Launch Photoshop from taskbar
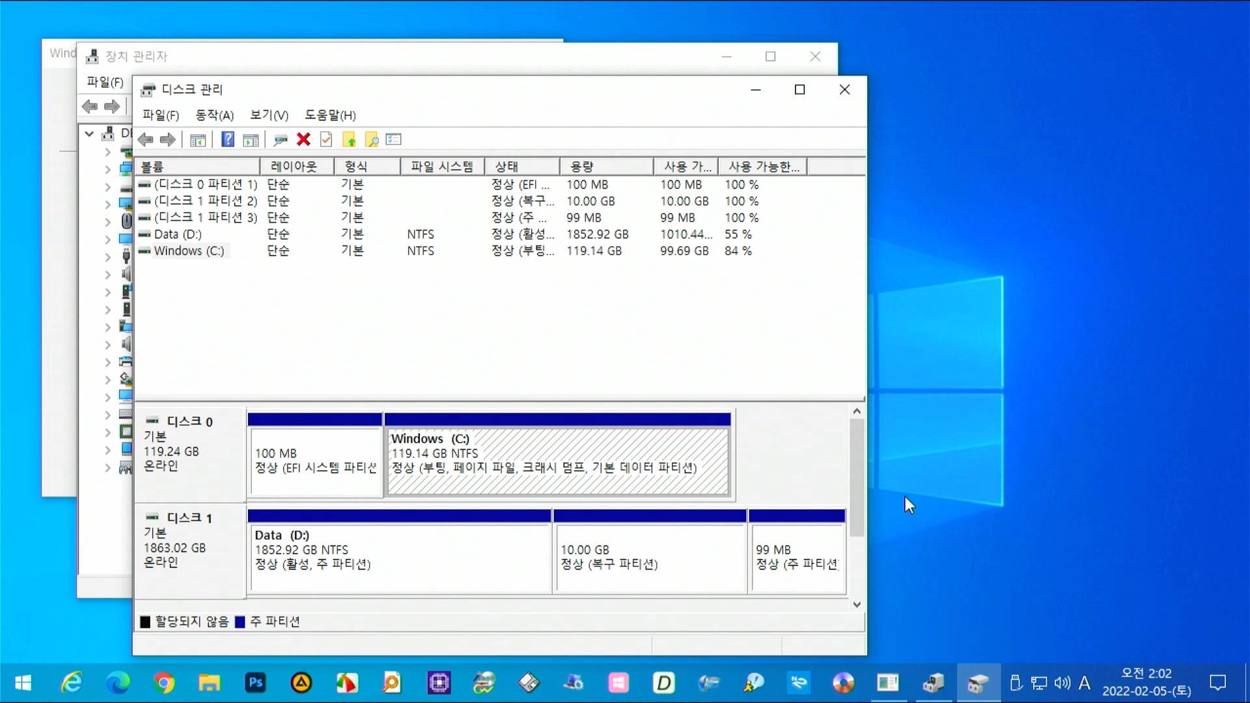 [x=255, y=683]
